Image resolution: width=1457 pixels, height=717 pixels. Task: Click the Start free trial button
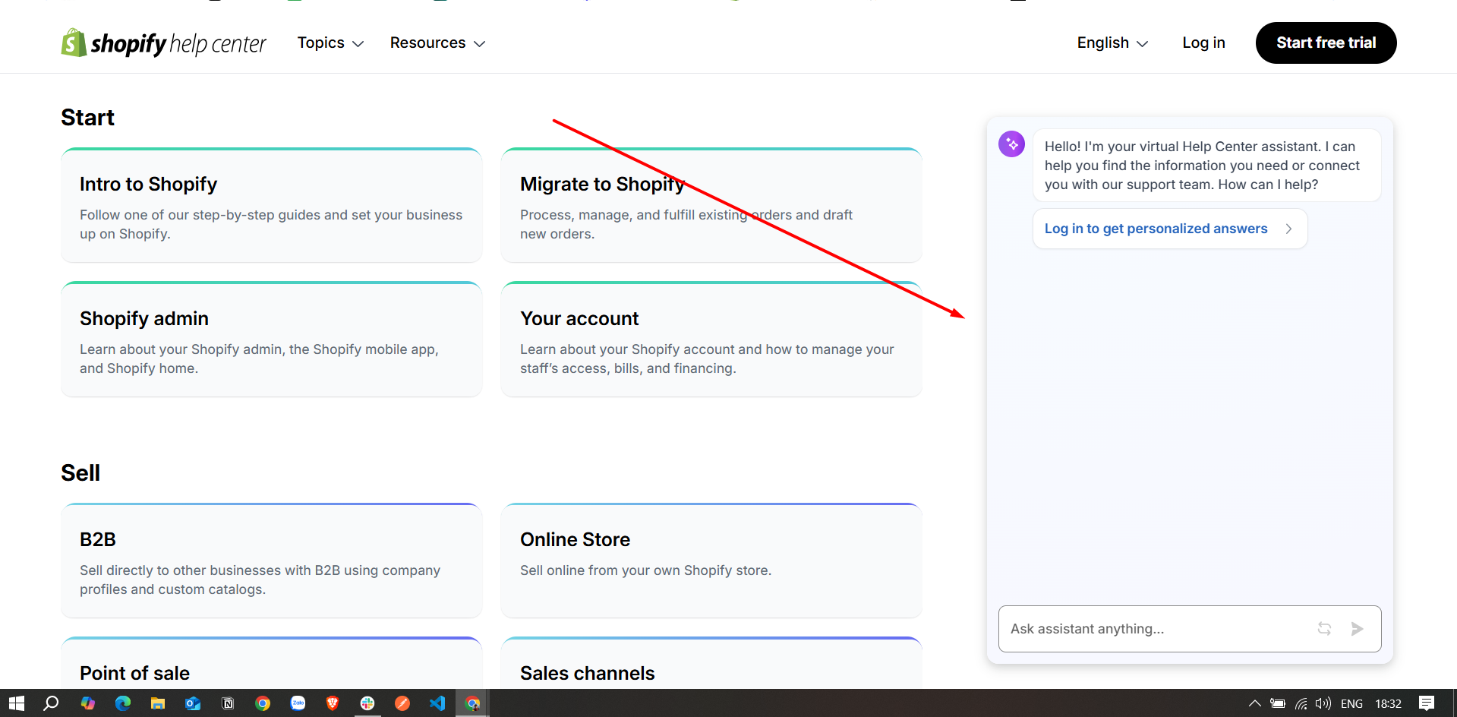click(1326, 43)
